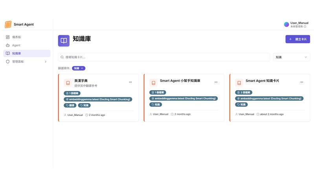Viewport: 314px width, 178px height.
Task: Click the 3 個檔案 badge on Smart Agent 知識卡片
Action: click(x=244, y=93)
